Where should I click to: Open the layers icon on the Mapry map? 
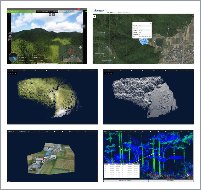click(94, 16)
